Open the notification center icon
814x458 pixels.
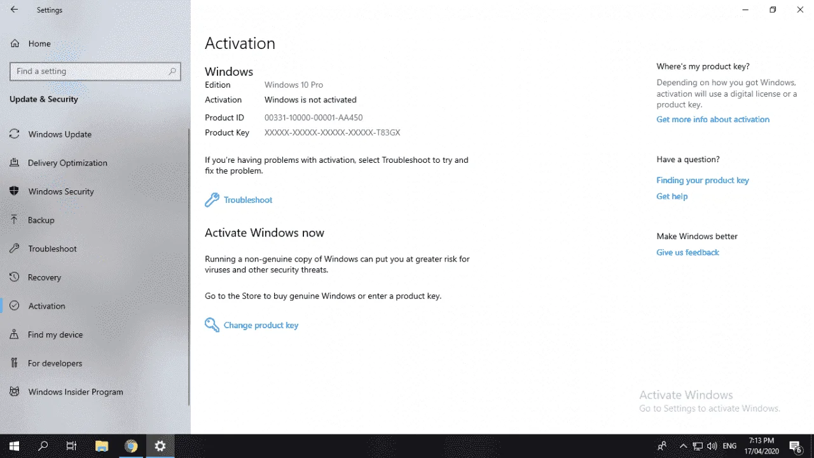(x=796, y=446)
